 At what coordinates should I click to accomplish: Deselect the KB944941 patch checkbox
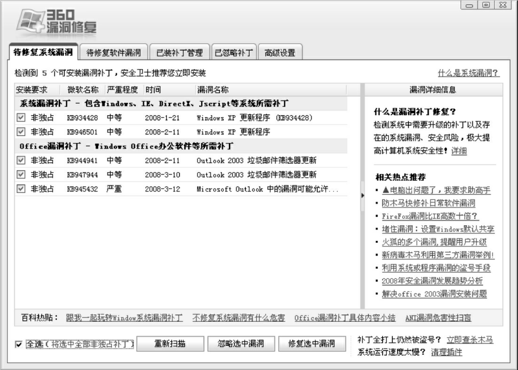click(x=21, y=160)
